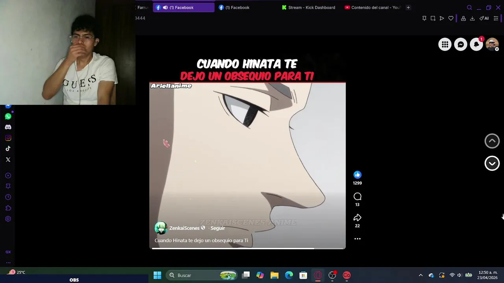Viewport: 504px width, 283px height.
Task: Open WhatsApp in the Opera GX sidebar
Action: tap(8, 116)
